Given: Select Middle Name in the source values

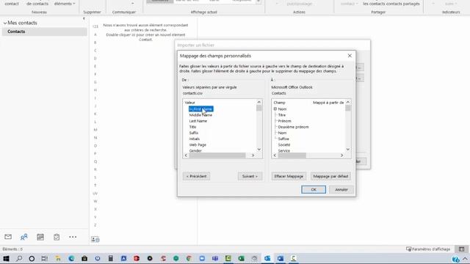Looking at the screenshot, I should 200,115.
